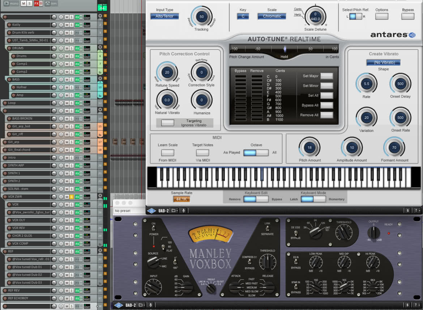
Task: Collapse the REF folder arrow in mixer column
Action: [x=100, y=250]
